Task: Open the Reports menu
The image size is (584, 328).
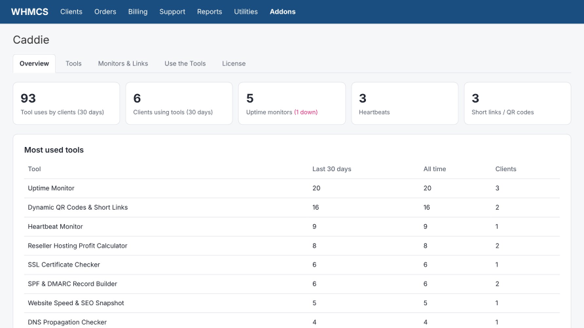Action: tap(210, 12)
